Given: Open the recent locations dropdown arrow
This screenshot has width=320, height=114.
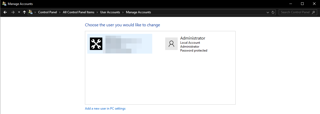Looking at the screenshot, I should pyautogui.click(x=19, y=12).
